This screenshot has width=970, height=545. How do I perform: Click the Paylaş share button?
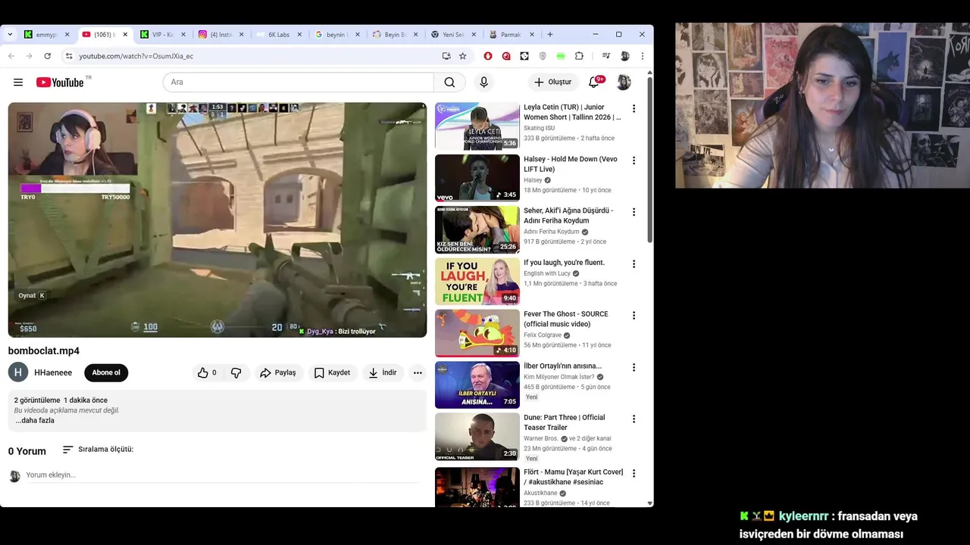pos(278,372)
